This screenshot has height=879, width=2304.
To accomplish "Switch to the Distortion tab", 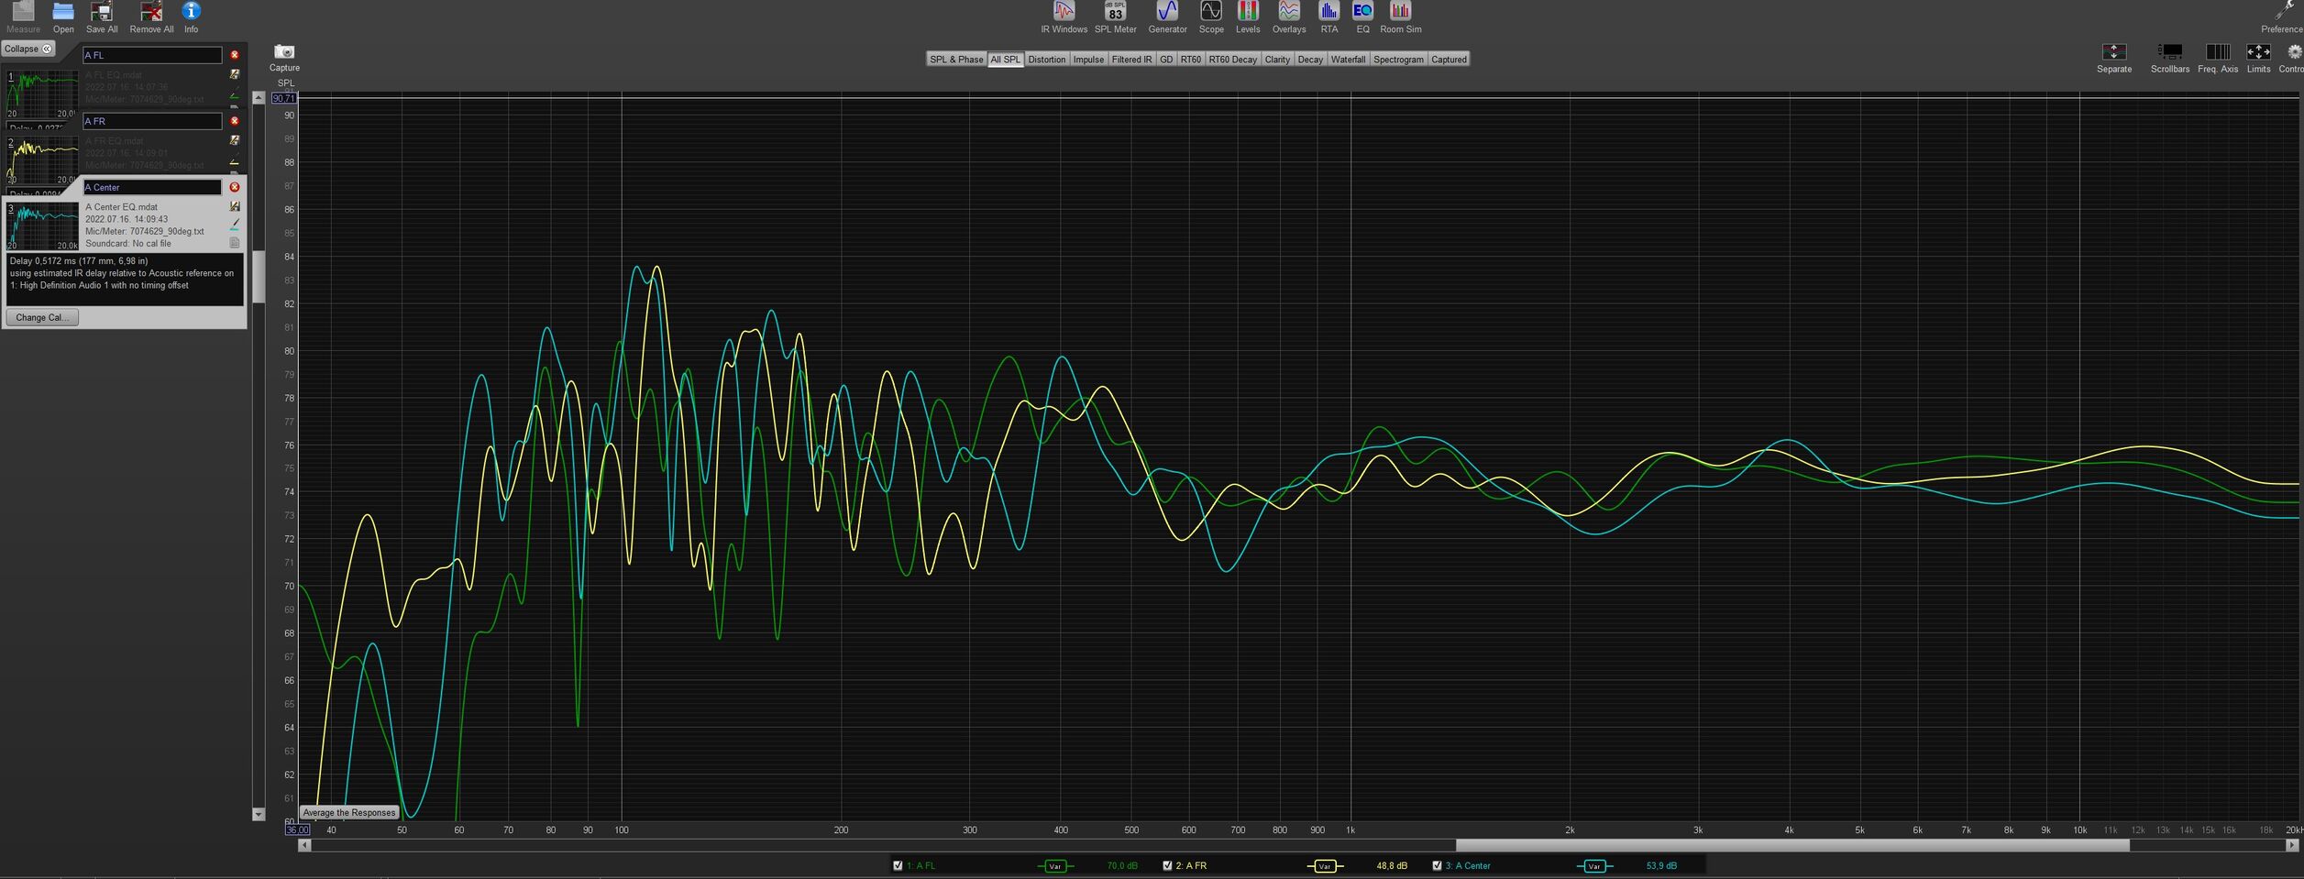I will click(x=1046, y=60).
